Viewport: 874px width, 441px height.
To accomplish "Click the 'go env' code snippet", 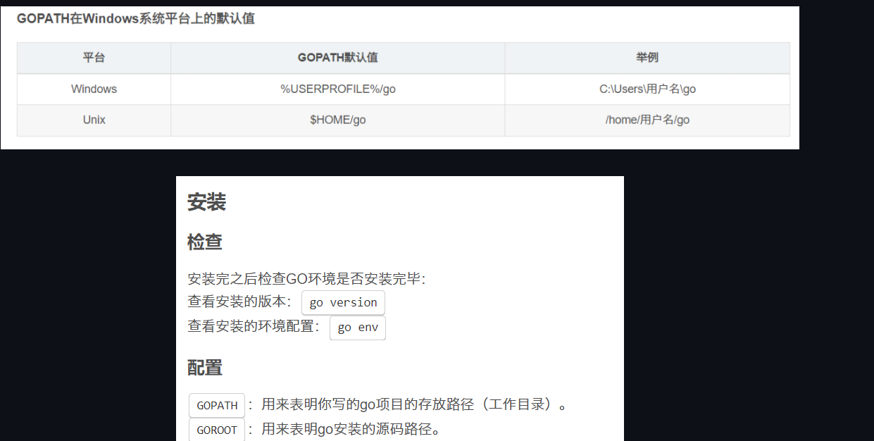I will 358,328.
